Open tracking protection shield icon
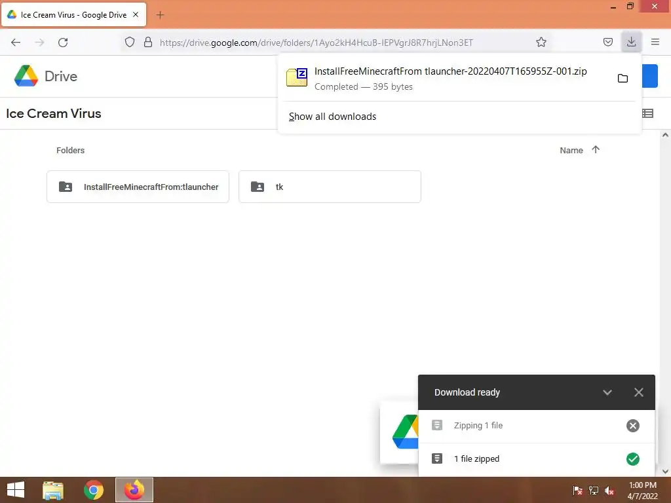671x503 pixels. [x=130, y=42]
